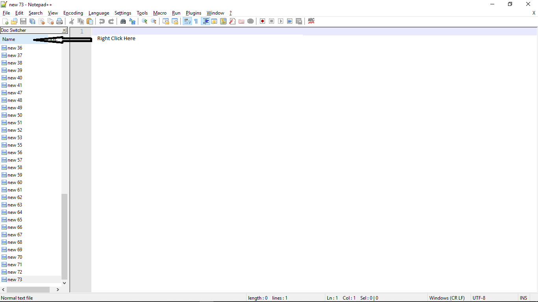Screen dimensions: 538x302
Task: Change encoding via UTF-8 status item
Action: point(479,298)
